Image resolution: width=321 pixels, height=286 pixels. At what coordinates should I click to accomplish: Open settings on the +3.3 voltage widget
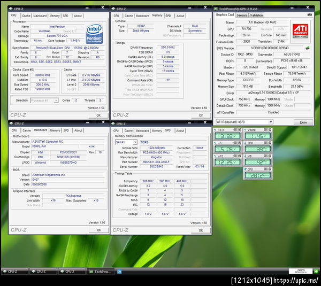[x=234, y=129]
